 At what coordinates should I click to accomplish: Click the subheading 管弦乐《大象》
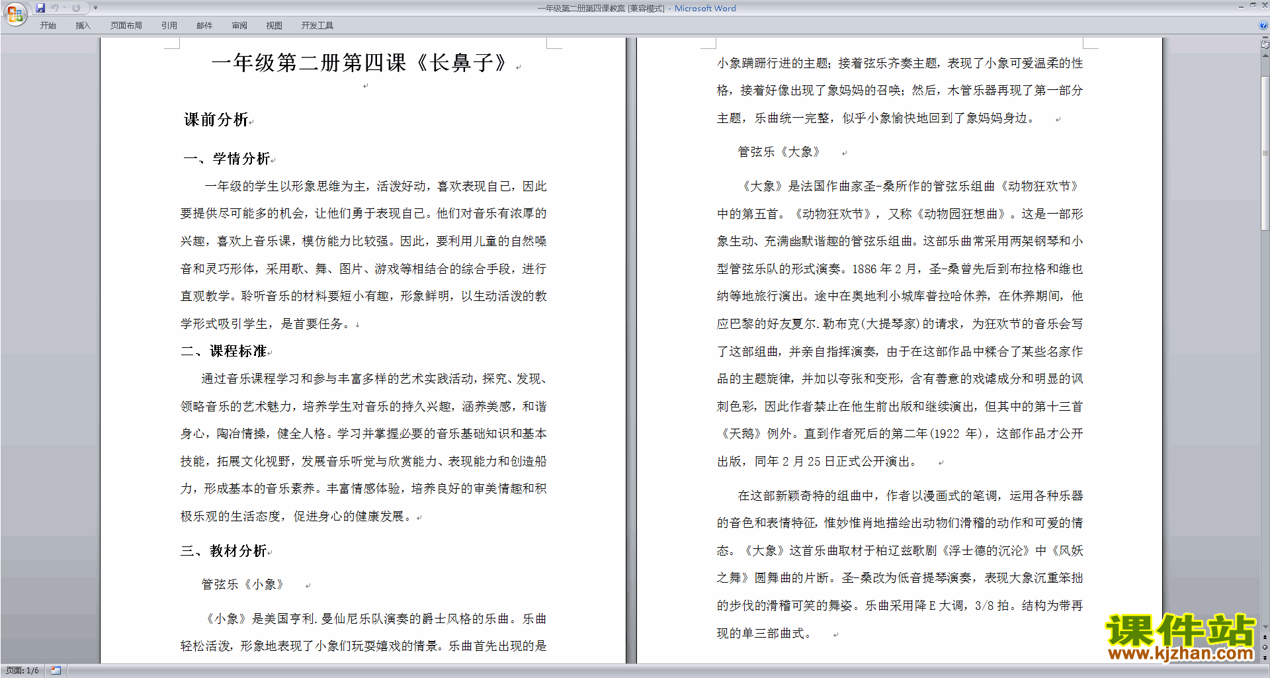[x=779, y=152]
